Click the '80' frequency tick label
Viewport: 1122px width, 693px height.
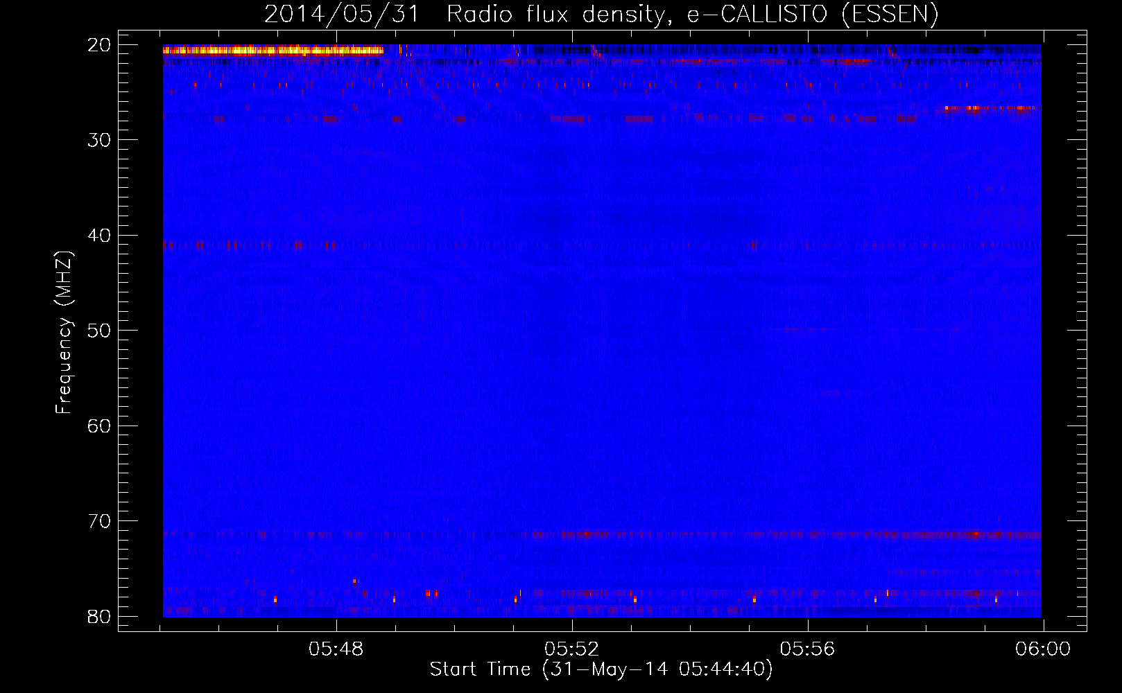click(99, 617)
